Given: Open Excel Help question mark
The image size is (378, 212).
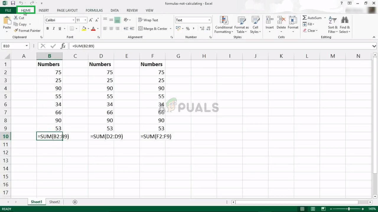Looking at the screenshot, I should point(342,3).
